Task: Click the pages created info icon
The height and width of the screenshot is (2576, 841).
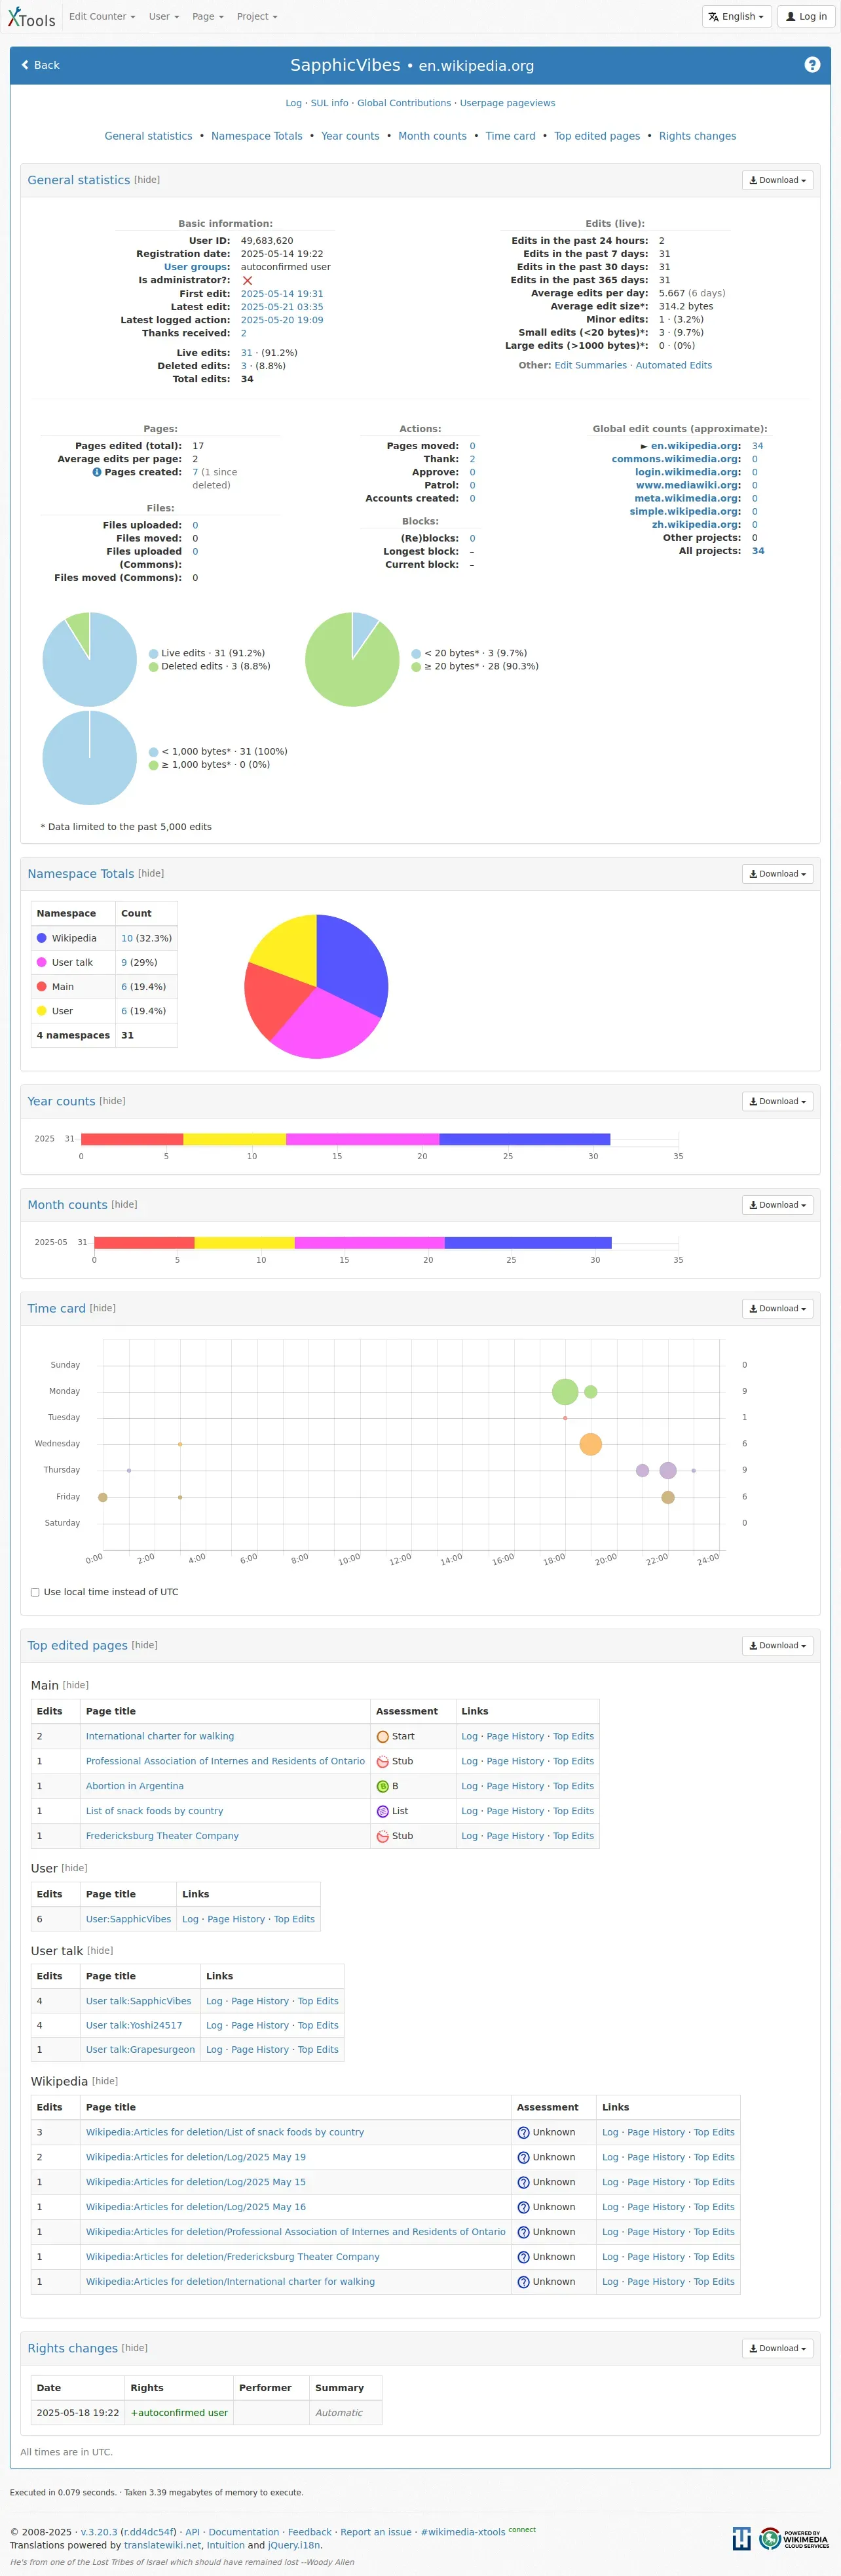Action: (x=97, y=472)
